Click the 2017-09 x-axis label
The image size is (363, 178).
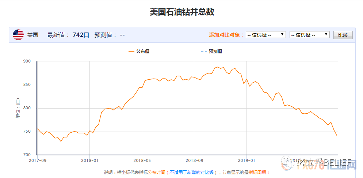pos(37,160)
